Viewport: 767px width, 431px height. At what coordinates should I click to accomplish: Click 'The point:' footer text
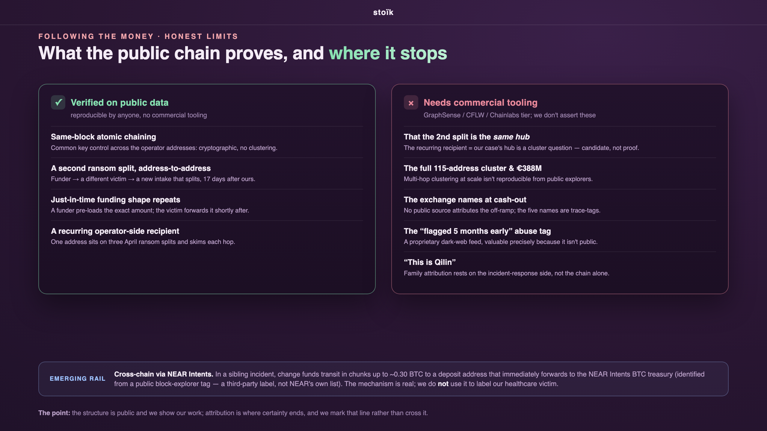[x=54, y=413]
